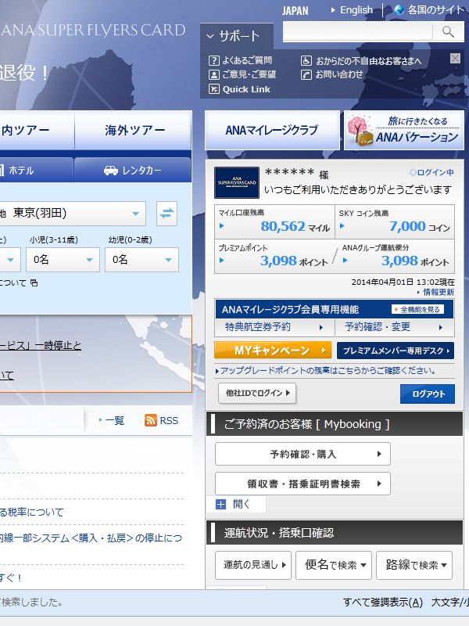Open the 幼児(0-2歳) passenger count dropdown
469x626 pixels.
pyautogui.click(x=141, y=260)
